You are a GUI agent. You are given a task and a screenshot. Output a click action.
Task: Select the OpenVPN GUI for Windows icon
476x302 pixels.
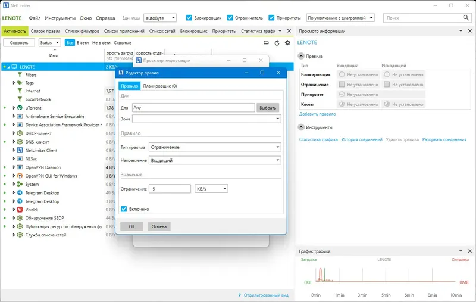point(20,176)
